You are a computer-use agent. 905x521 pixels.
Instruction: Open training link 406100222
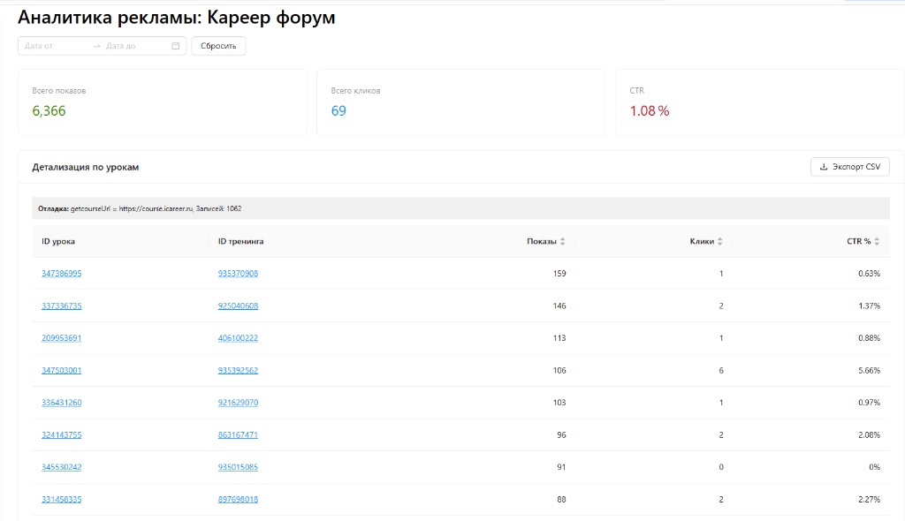(x=238, y=338)
